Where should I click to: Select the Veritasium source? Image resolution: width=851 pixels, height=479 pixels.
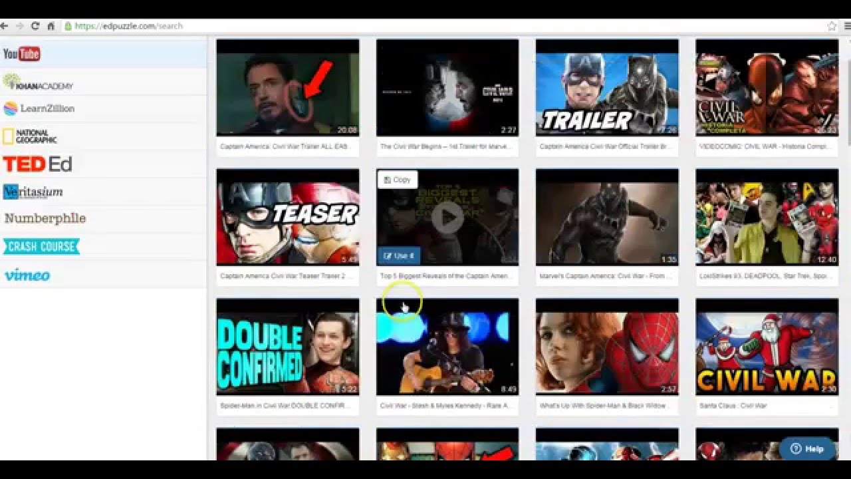103,192
